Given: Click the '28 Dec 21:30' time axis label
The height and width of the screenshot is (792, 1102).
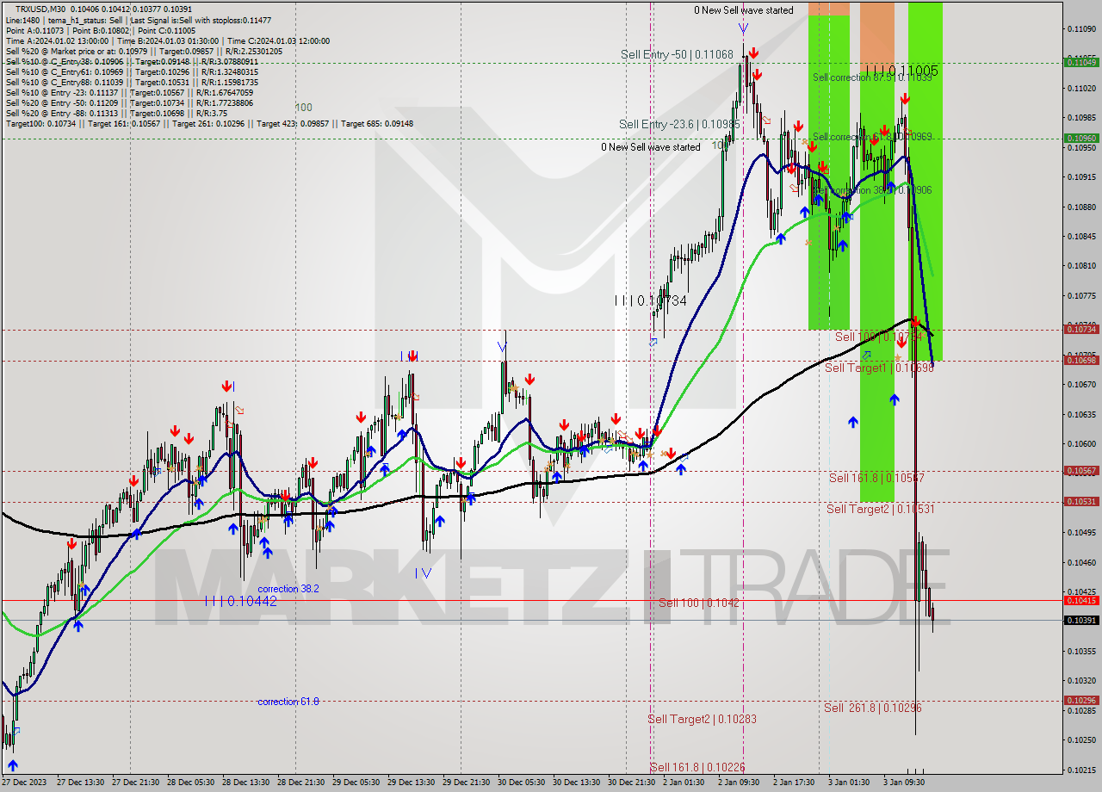Looking at the screenshot, I should point(301,783).
